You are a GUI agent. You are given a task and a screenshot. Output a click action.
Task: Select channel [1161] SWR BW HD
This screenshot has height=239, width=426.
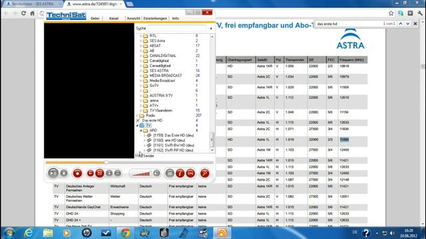[174, 145]
